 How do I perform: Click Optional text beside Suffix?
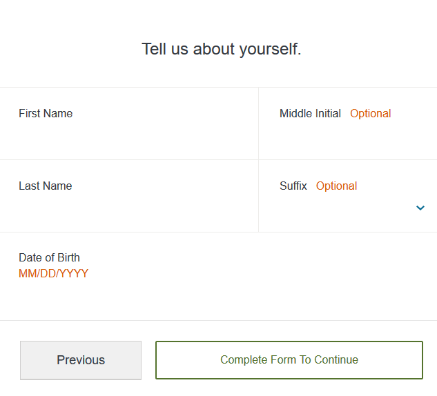click(336, 186)
